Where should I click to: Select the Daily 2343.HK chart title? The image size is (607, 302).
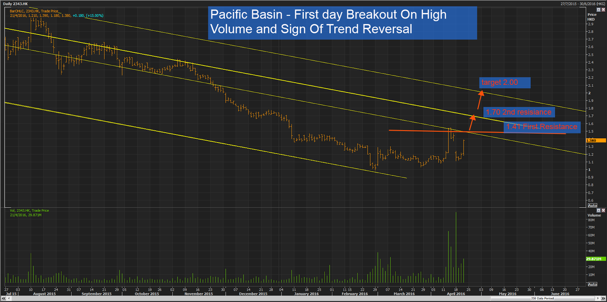tap(16, 4)
